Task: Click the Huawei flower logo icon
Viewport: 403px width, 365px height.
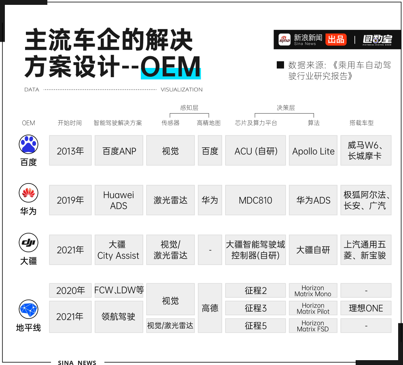Action: point(29,193)
